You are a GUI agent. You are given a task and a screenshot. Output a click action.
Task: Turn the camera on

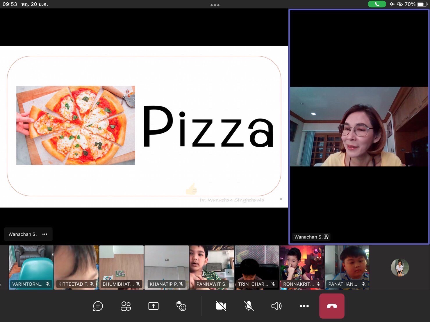(x=221, y=306)
